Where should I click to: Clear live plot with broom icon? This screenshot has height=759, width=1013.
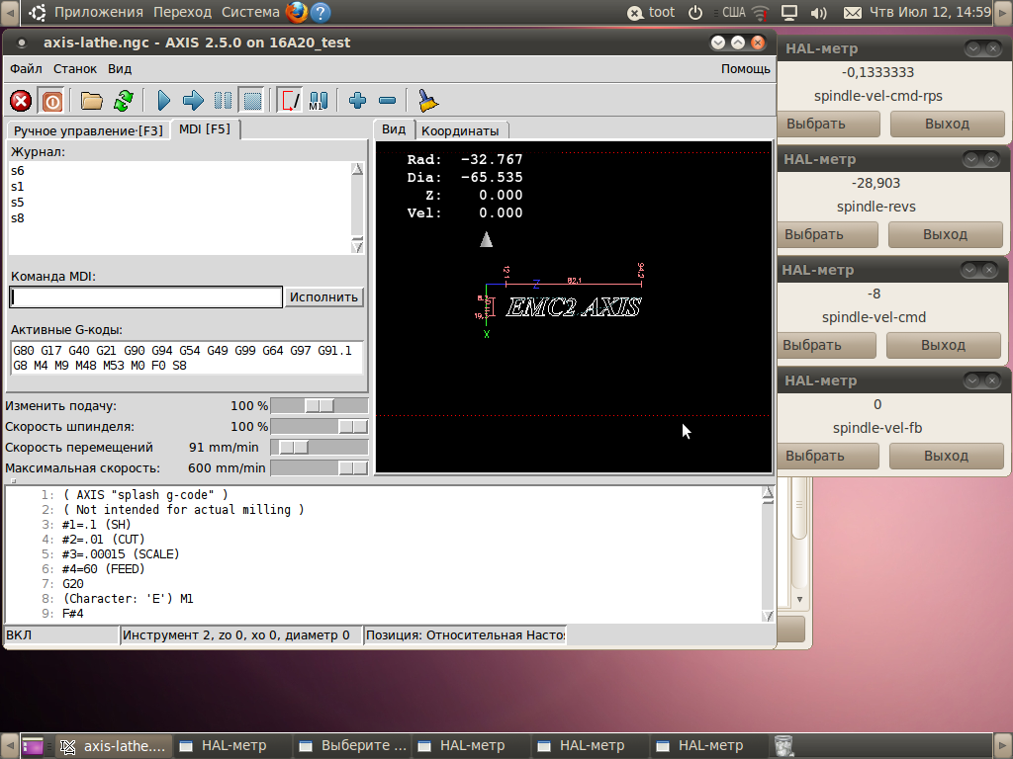click(x=427, y=100)
